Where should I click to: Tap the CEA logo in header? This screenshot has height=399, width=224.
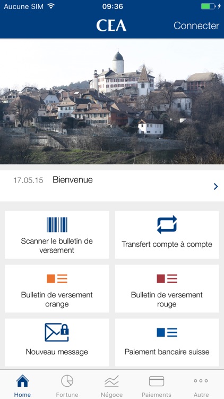[111, 26]
